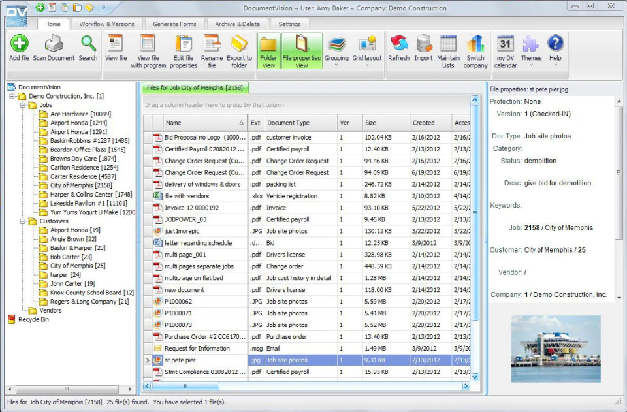The height and width of the screenshot is (412, 627).
Task: Open the Themes dropdown
Action: pos(531,51)
